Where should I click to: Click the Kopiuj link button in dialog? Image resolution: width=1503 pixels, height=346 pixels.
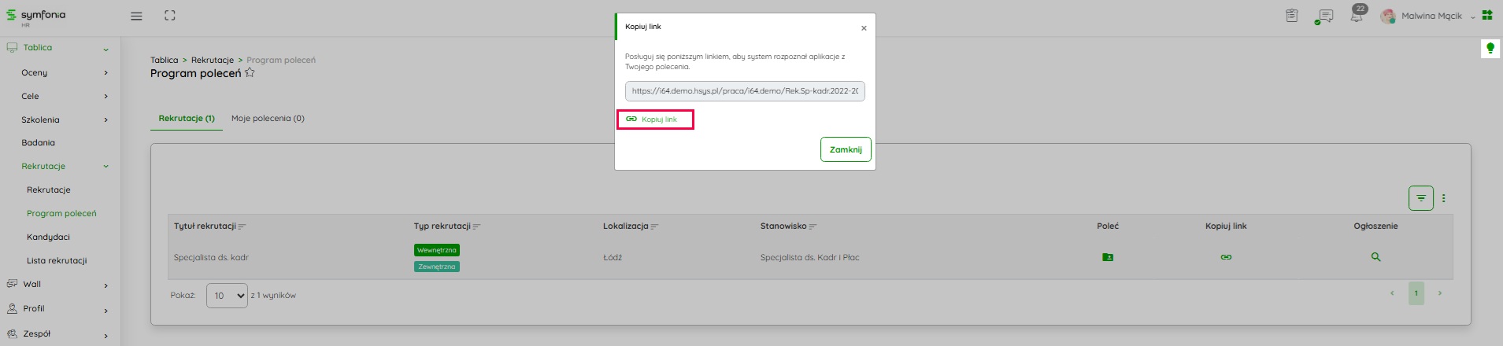654,120
